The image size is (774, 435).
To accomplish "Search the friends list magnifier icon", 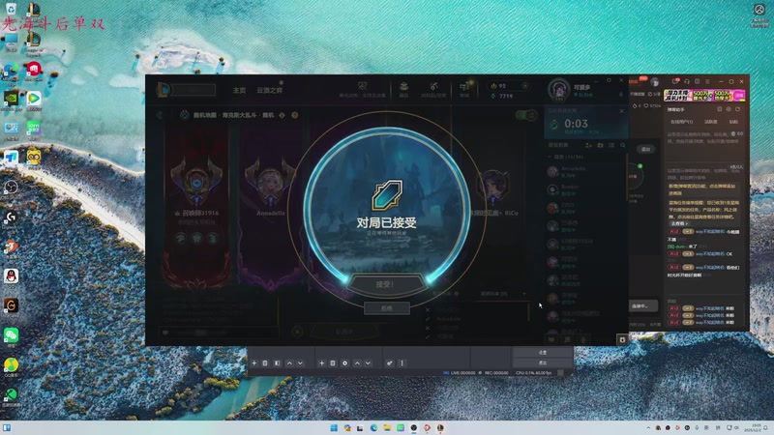I will (x=624, y=145).
